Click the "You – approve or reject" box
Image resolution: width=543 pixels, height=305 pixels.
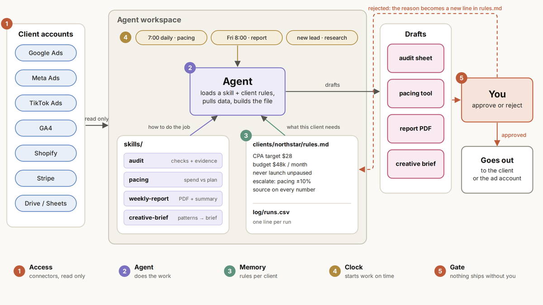pos(497,100)
